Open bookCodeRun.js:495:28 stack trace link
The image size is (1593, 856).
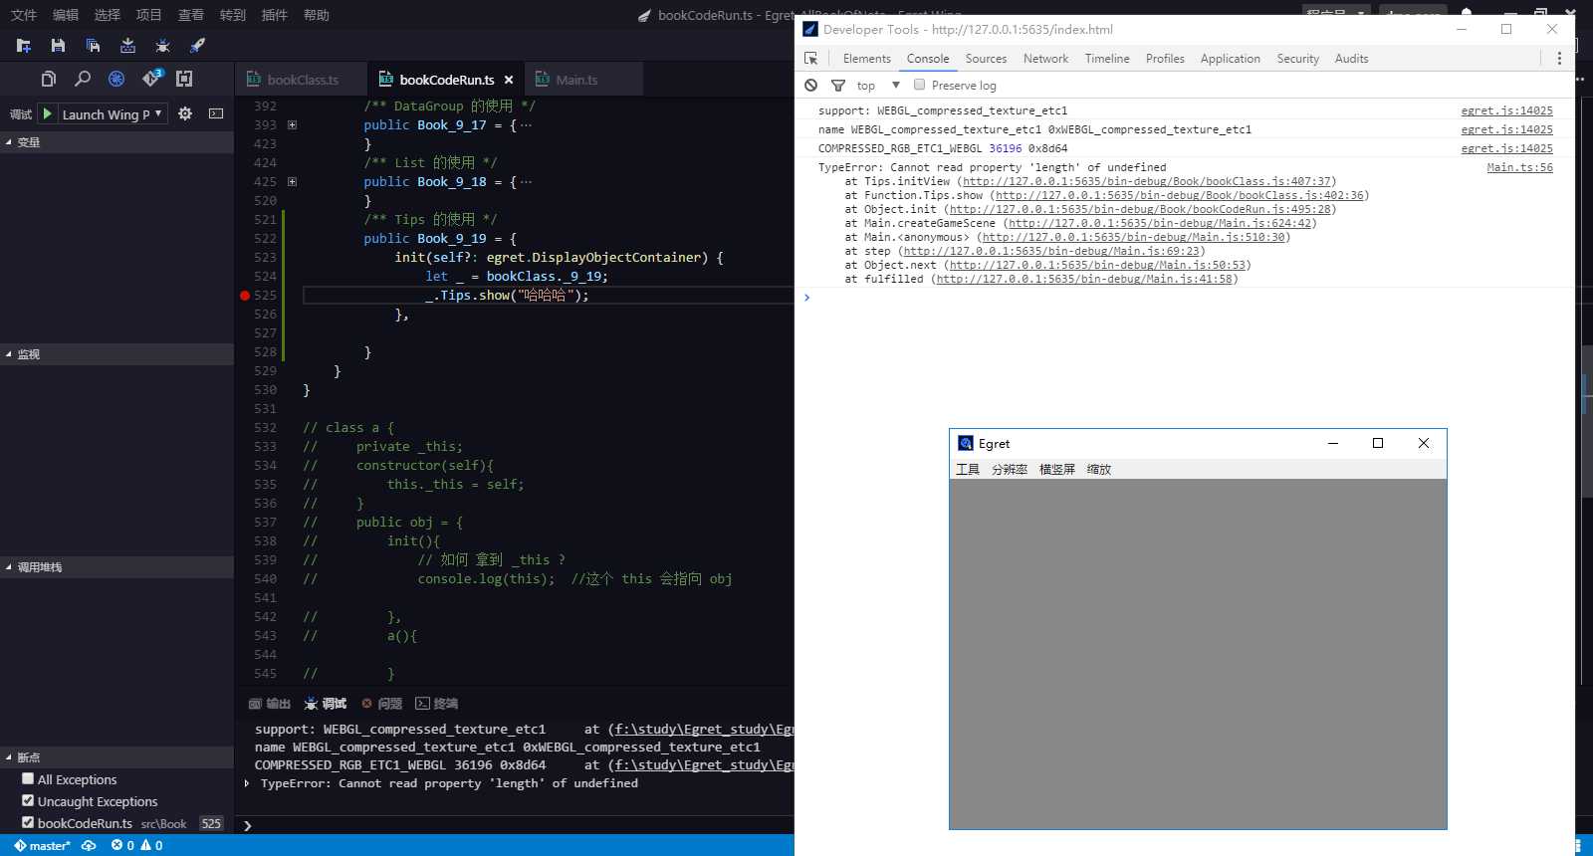click(1140, 209)
